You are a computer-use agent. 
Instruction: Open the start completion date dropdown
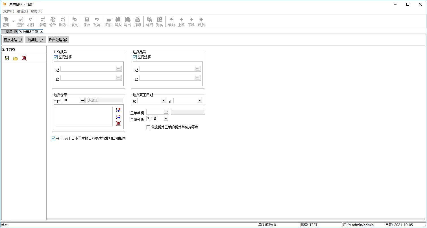click(164, 100)
